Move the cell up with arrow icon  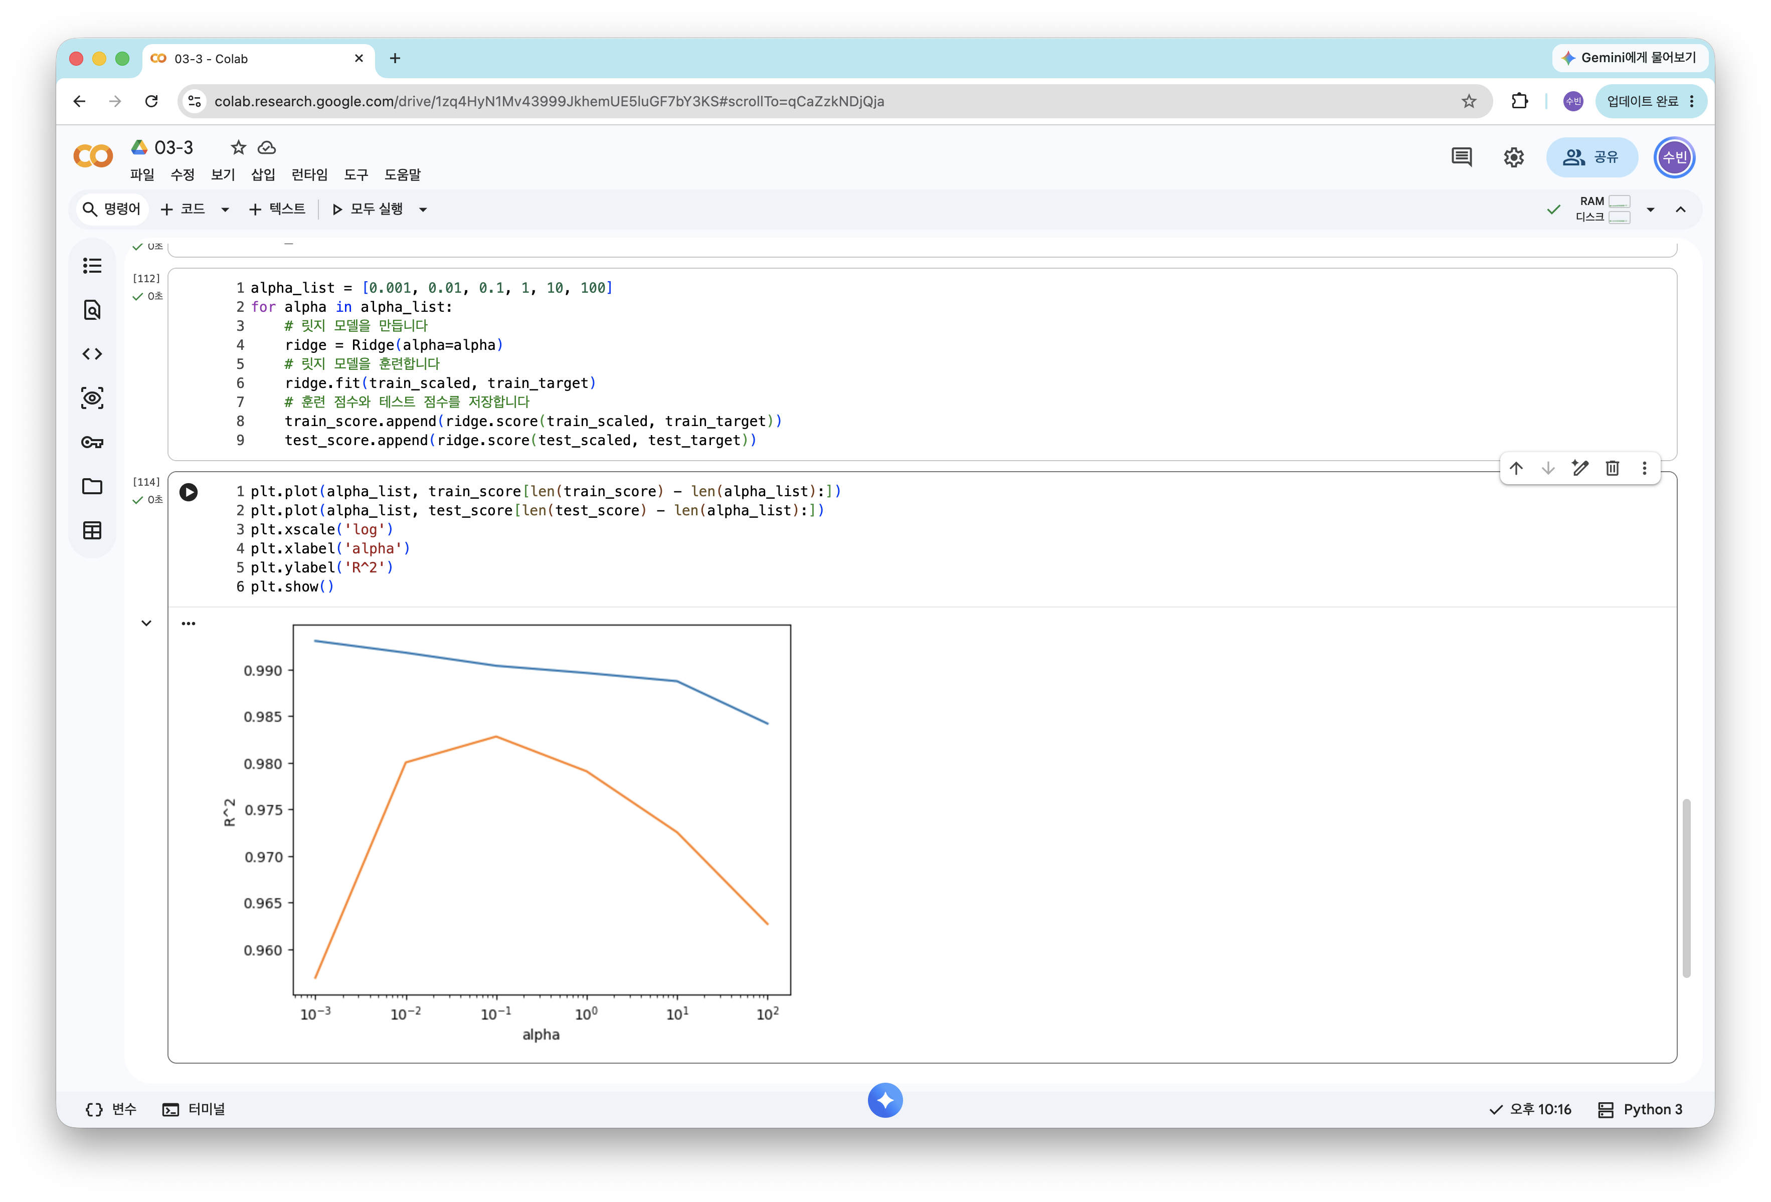pos(1516,469)
